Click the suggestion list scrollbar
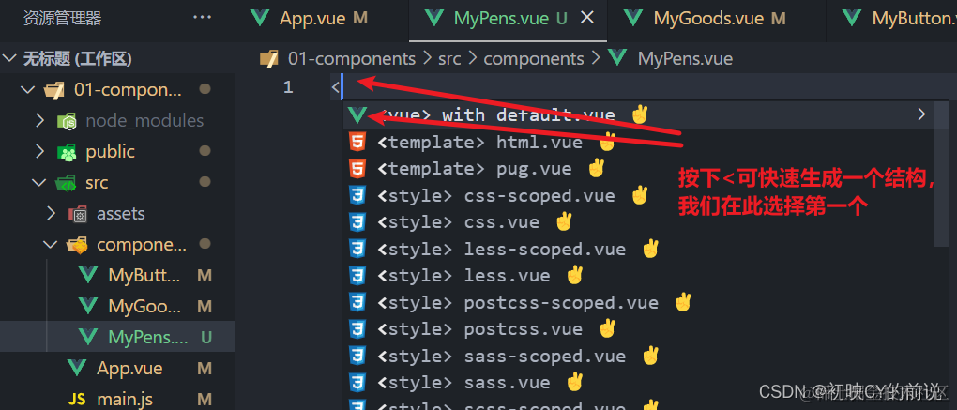The height and width of the screenshot is (410, 957). pos(942,174)
